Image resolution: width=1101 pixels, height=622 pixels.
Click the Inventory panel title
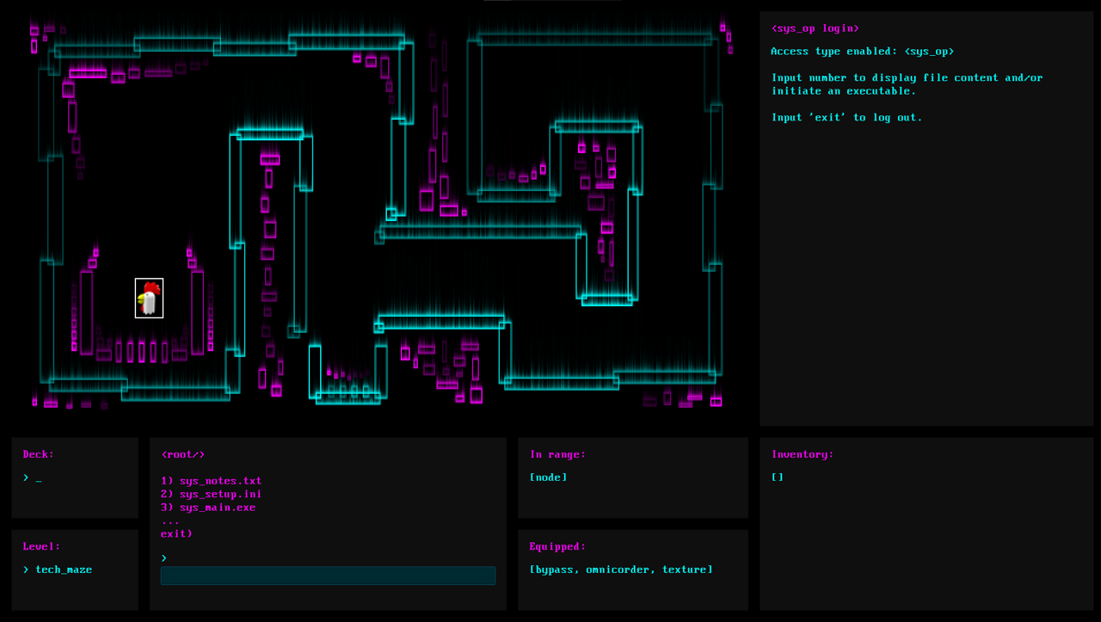pos(803,454)
